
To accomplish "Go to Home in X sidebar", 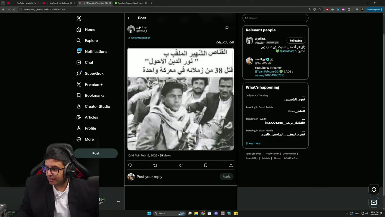I will 86,30.
